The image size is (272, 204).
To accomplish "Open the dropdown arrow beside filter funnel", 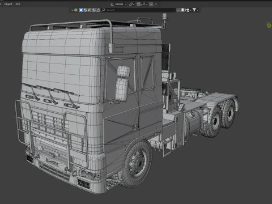I will point(198,10).
